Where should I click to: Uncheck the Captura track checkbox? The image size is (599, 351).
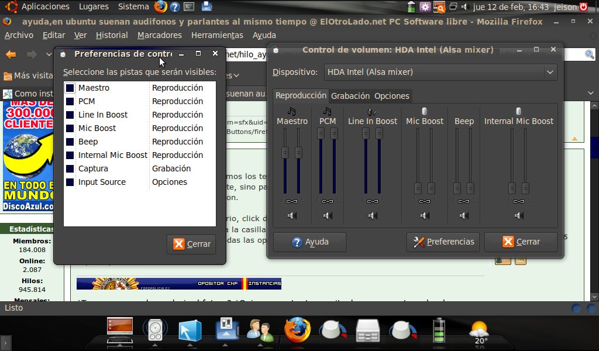[x=70, y=168]
